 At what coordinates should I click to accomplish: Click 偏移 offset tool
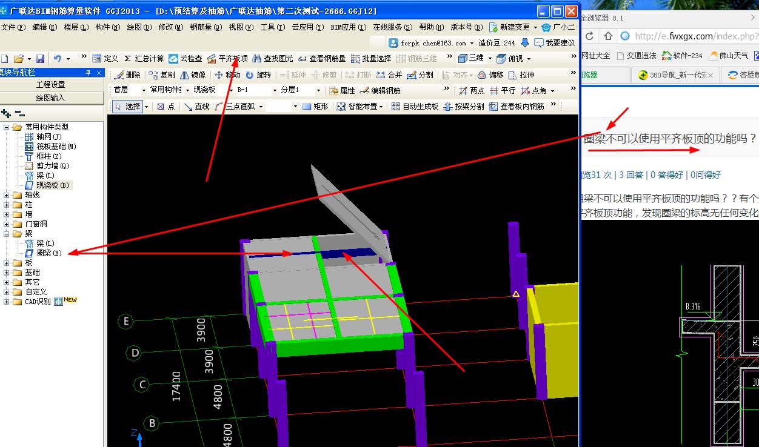pyautogui.click(x=490, y=75)
